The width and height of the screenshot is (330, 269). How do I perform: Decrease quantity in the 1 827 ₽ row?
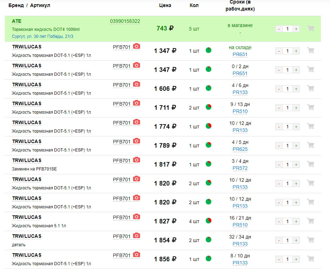279,221
